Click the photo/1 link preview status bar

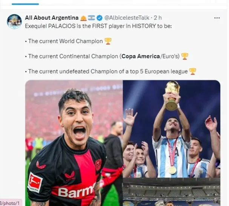tap(11, 203)
